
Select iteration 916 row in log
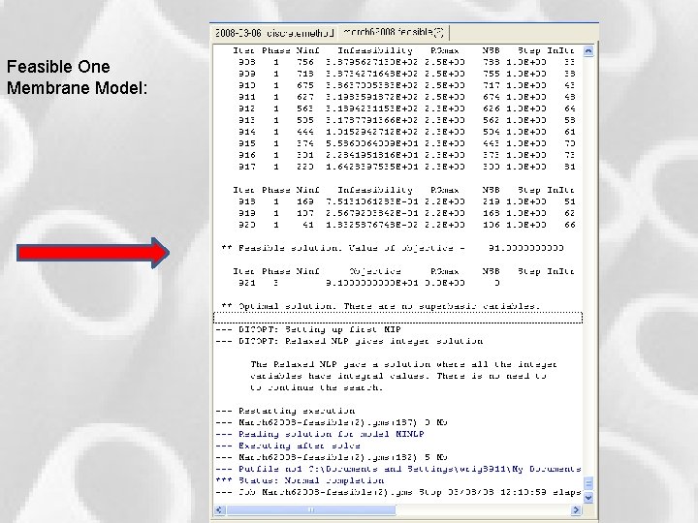coord(406,155)
